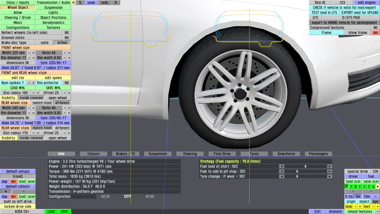The height and width of the screenshot is (214, 380).
Task: Select the 0.1m grid size
Action: pos(349,196)
